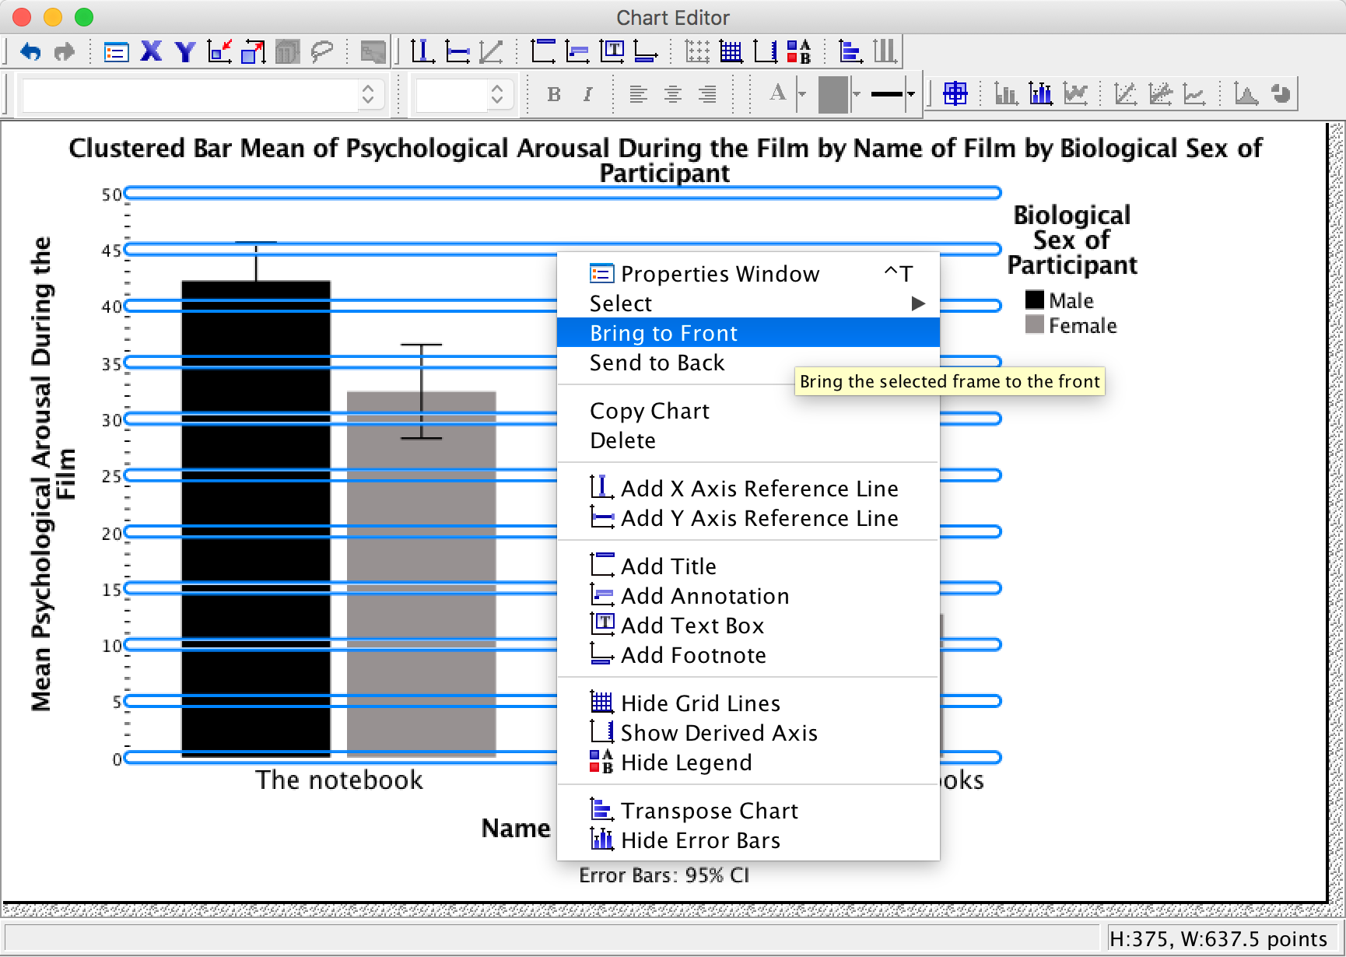
Task: Click the Y axis toolbar icon
Action: (185, 52)
